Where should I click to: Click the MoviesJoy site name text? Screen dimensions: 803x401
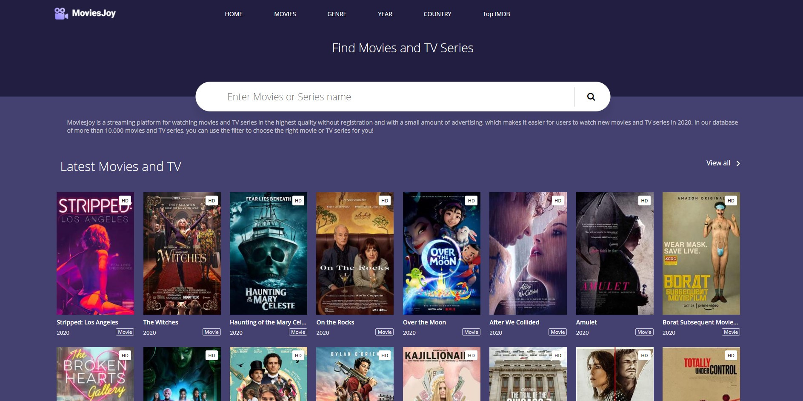tap(94, 13)
